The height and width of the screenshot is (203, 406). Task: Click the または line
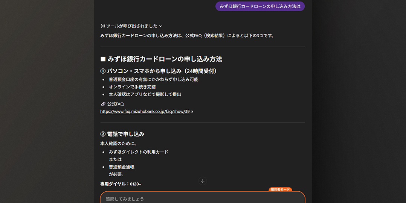(115, 159)
